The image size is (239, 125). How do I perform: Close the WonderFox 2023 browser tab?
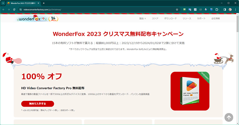click(38, 3)
